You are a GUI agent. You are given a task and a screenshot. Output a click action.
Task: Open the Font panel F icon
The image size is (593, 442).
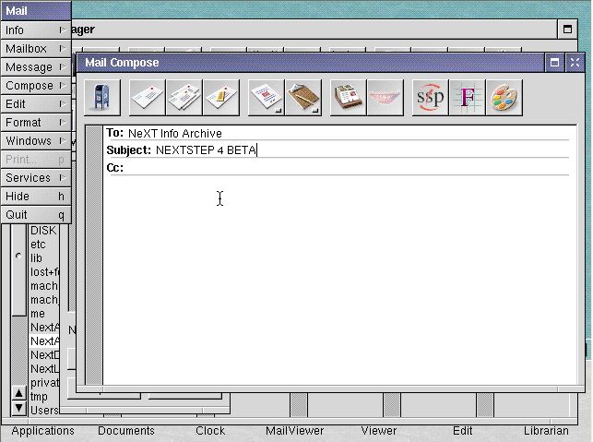point(467,97)
